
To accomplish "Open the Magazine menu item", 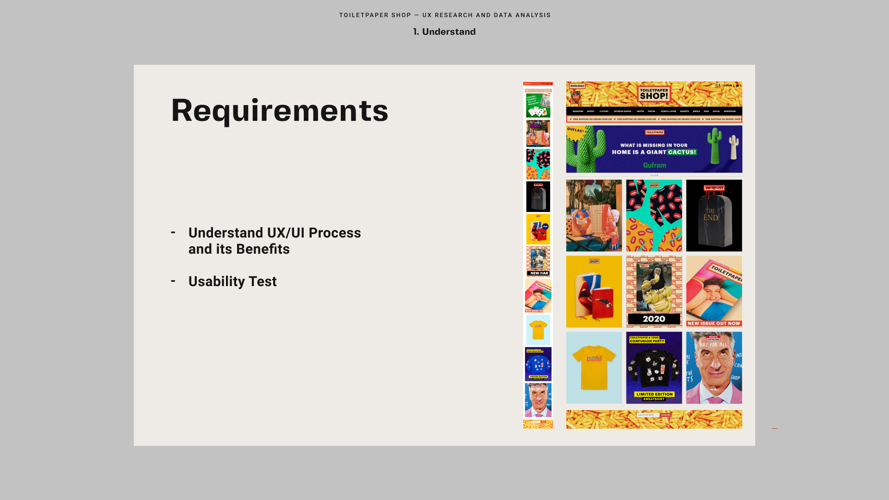I will 578,111.
